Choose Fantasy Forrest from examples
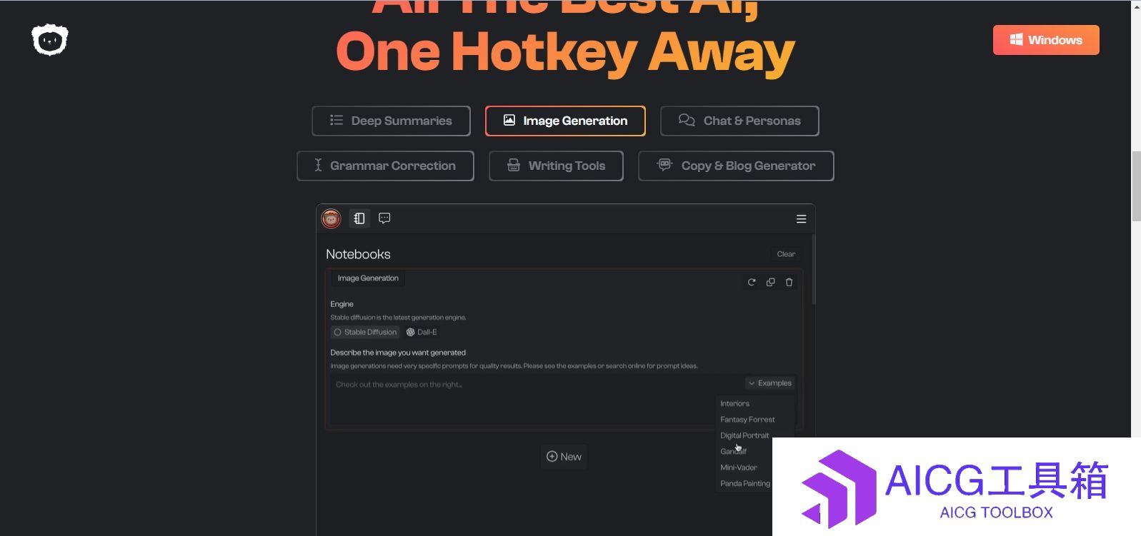 point(747,420)
